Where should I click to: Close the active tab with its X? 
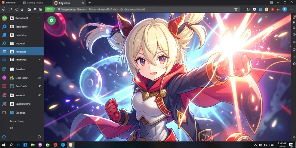(x=83, y=3)
